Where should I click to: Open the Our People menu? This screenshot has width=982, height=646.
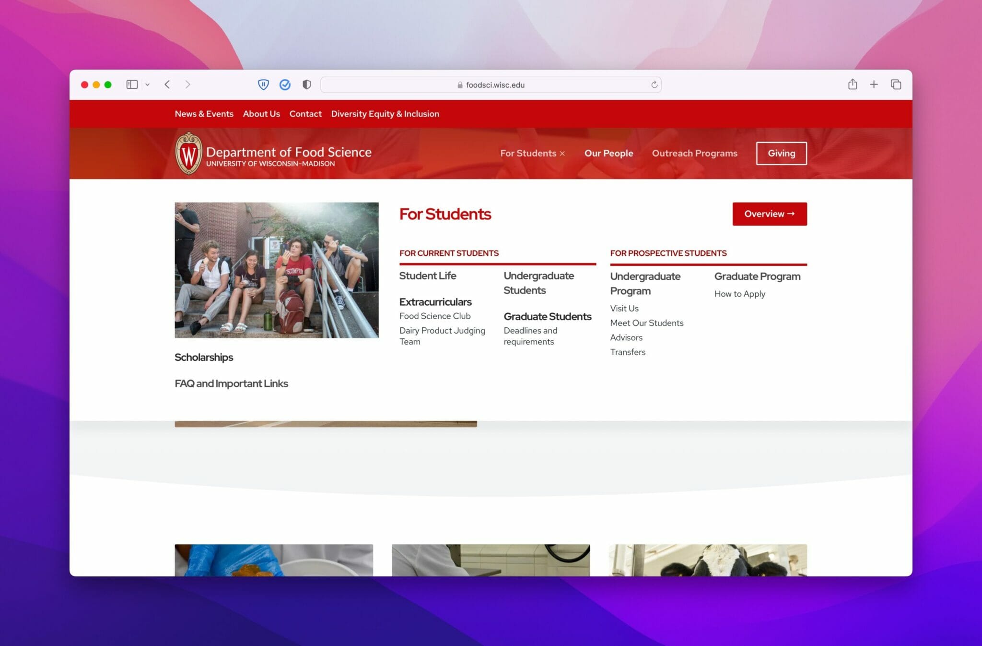tap(608, 153)
